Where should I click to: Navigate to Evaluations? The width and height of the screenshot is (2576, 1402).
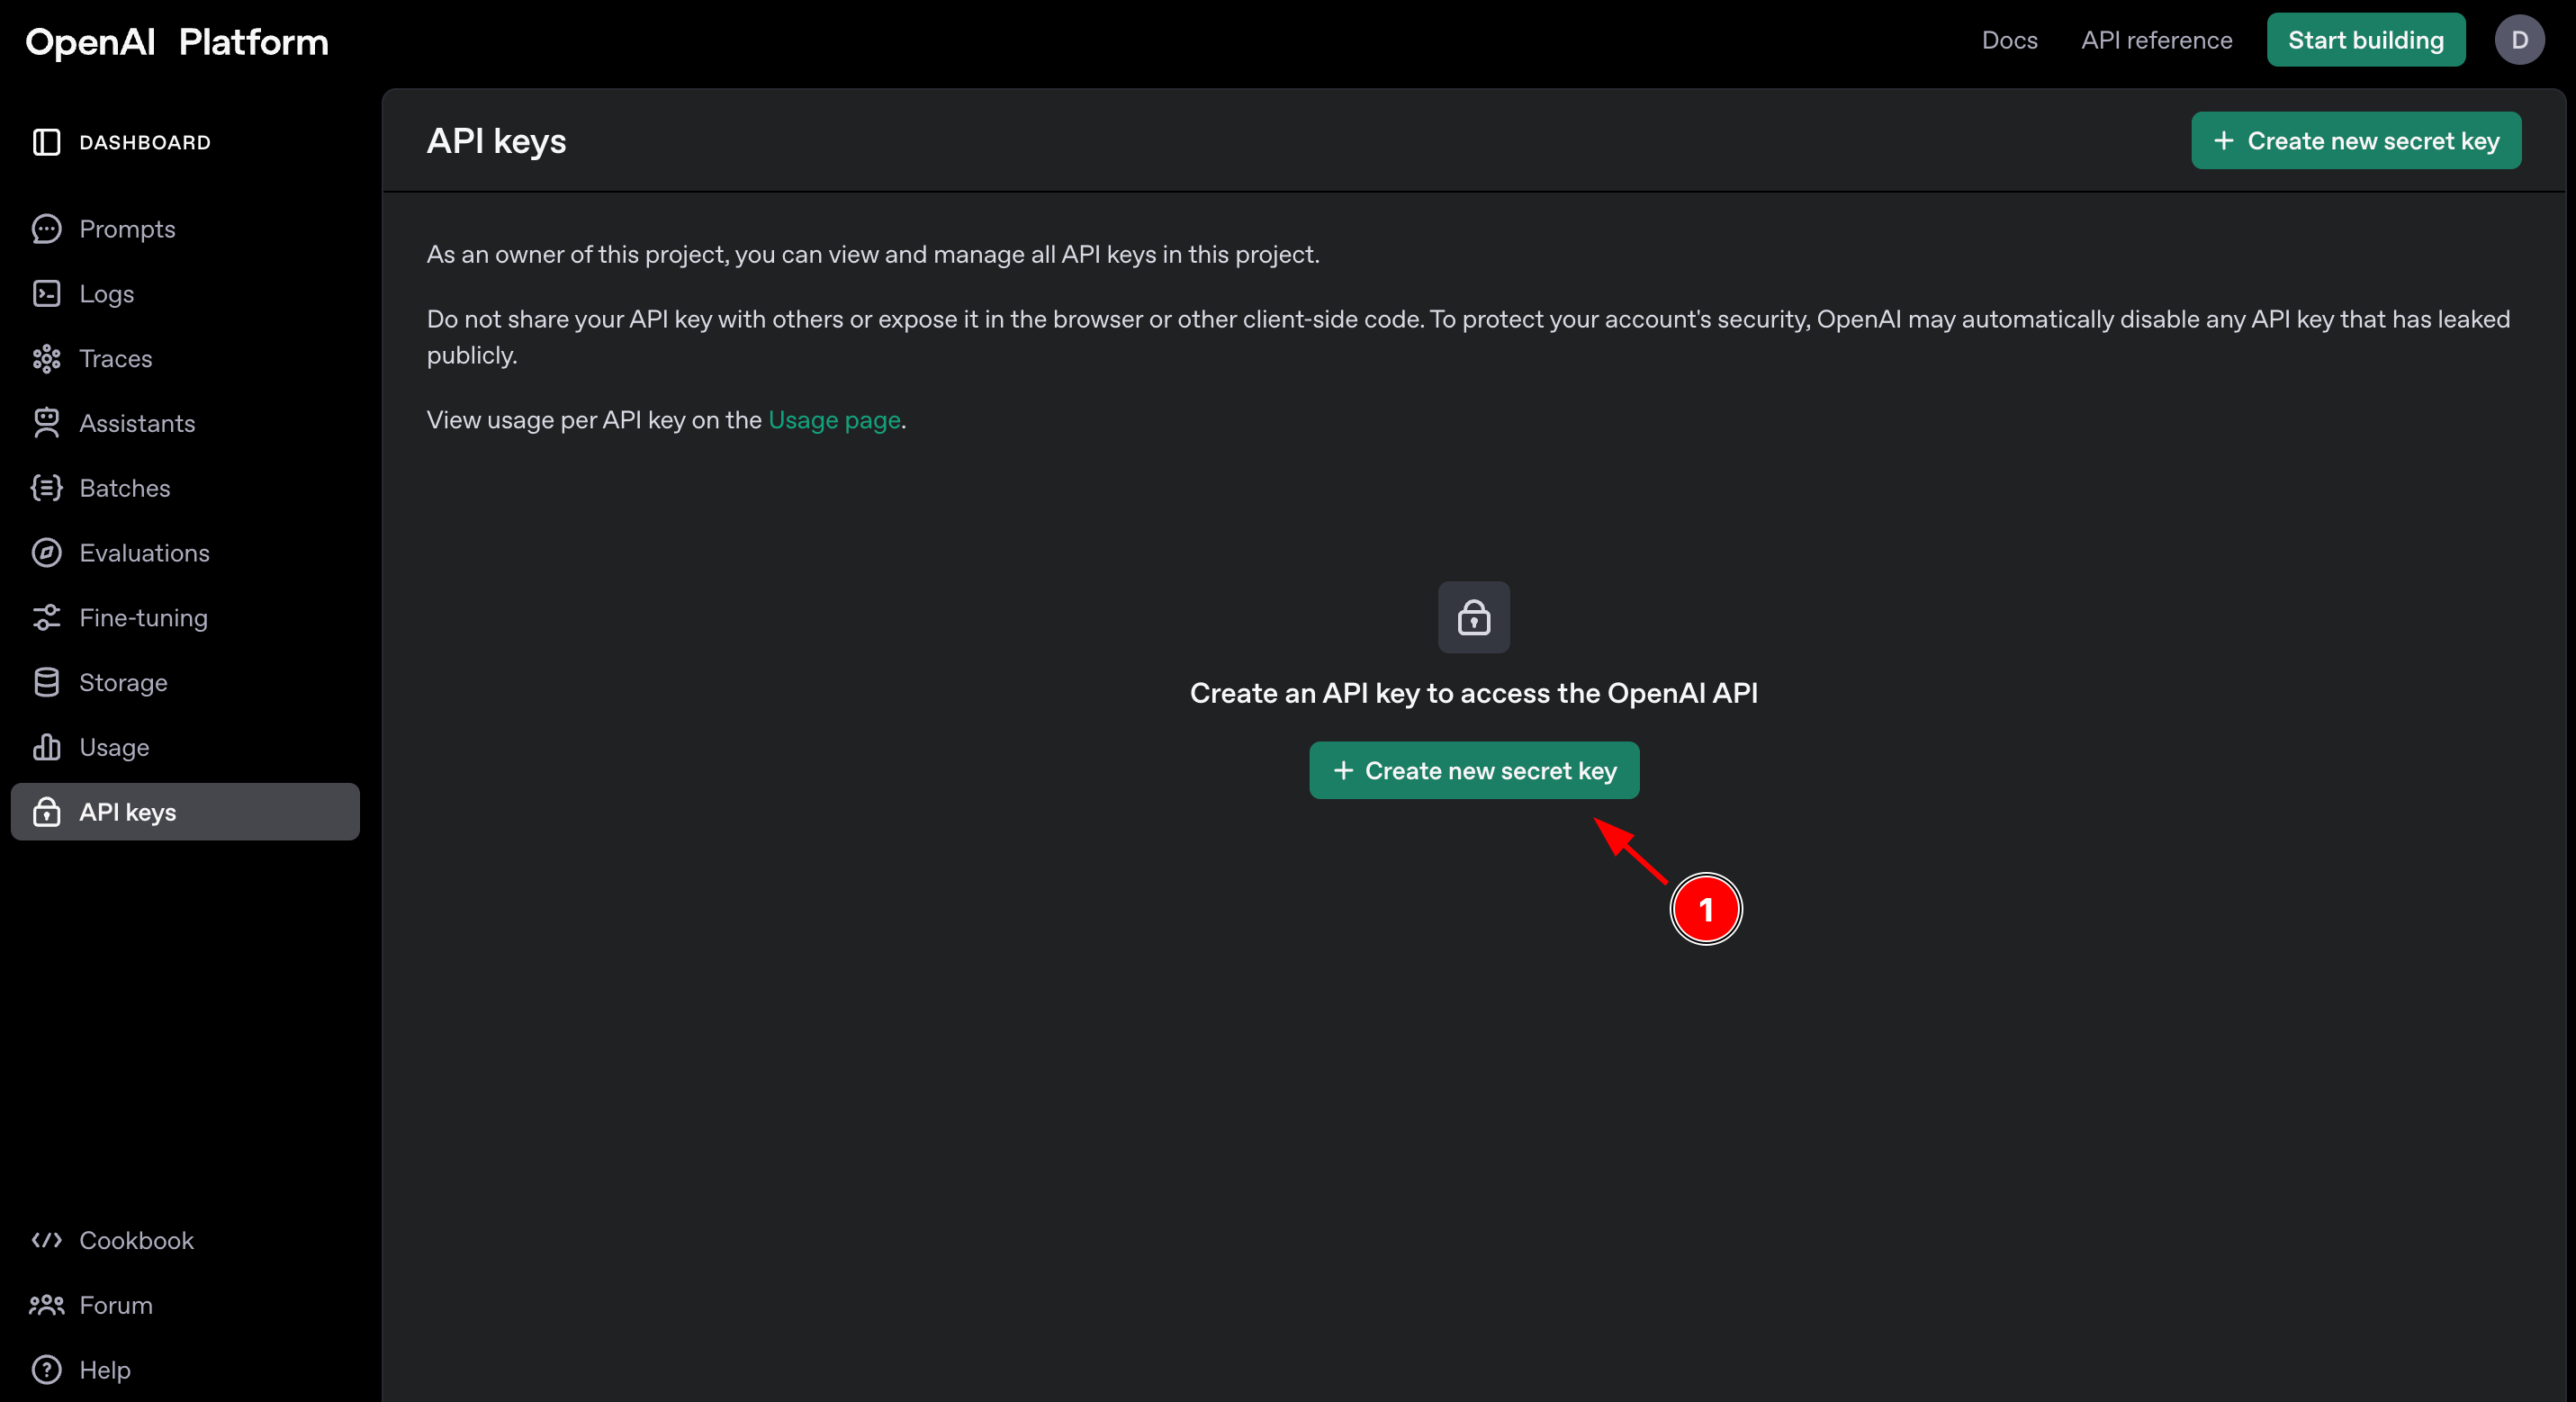(185, 553)
